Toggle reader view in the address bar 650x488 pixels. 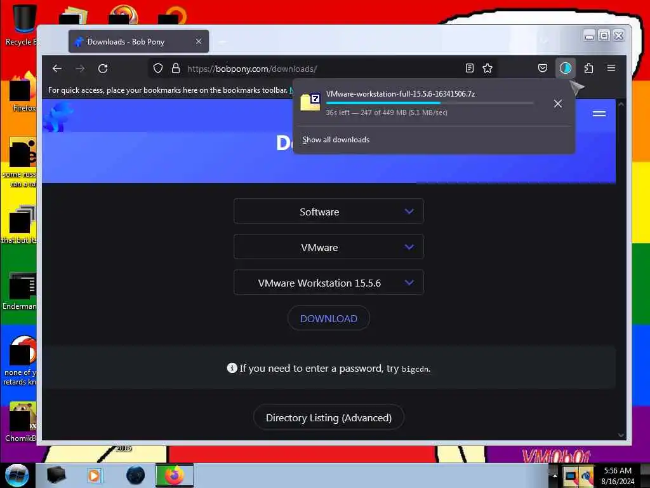470,69
